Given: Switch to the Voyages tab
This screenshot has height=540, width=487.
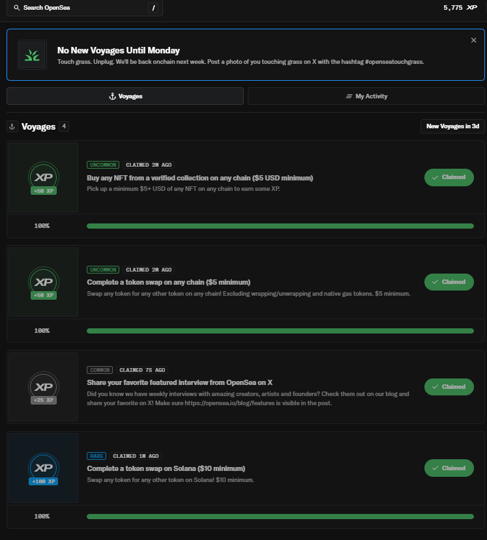Looking at the screenshot, I should (x=125, y=96).
